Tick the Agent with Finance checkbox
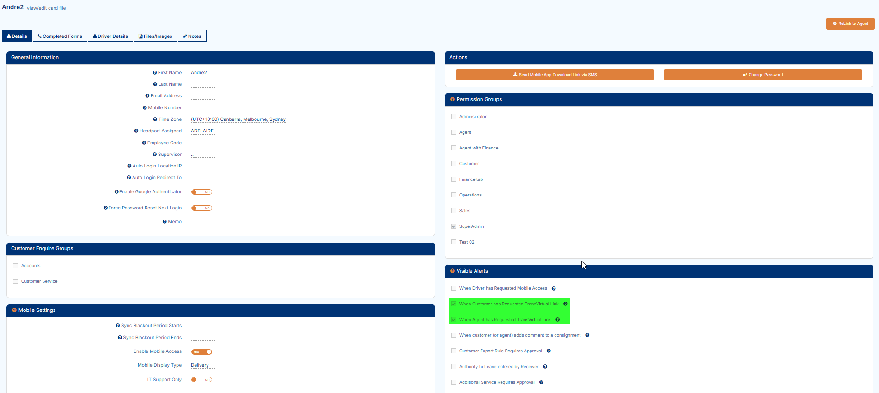 point(454,148)
